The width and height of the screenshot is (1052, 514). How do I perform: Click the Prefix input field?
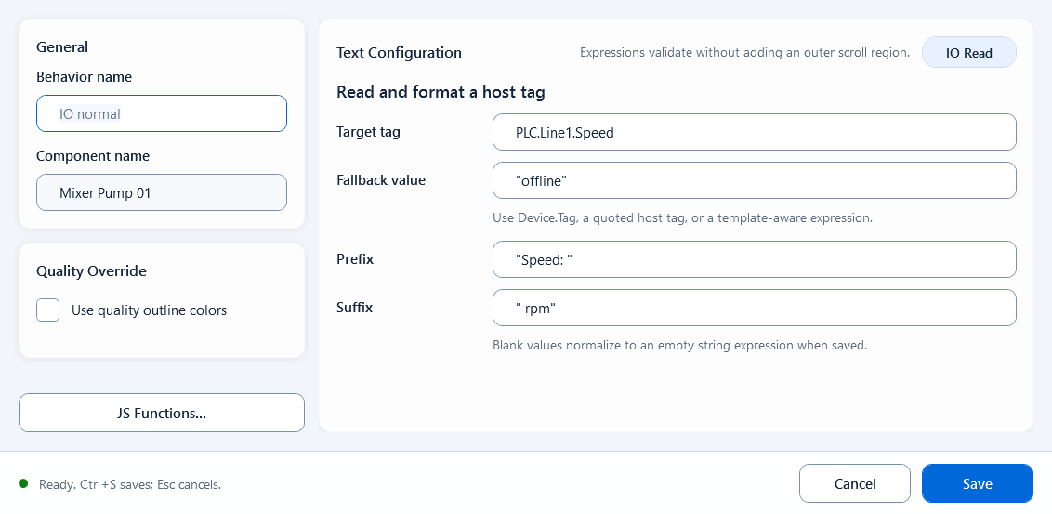coord(754,259)
